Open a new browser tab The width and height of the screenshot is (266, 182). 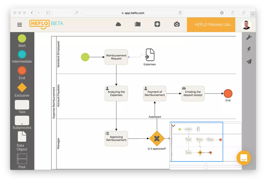click(253, 15)
